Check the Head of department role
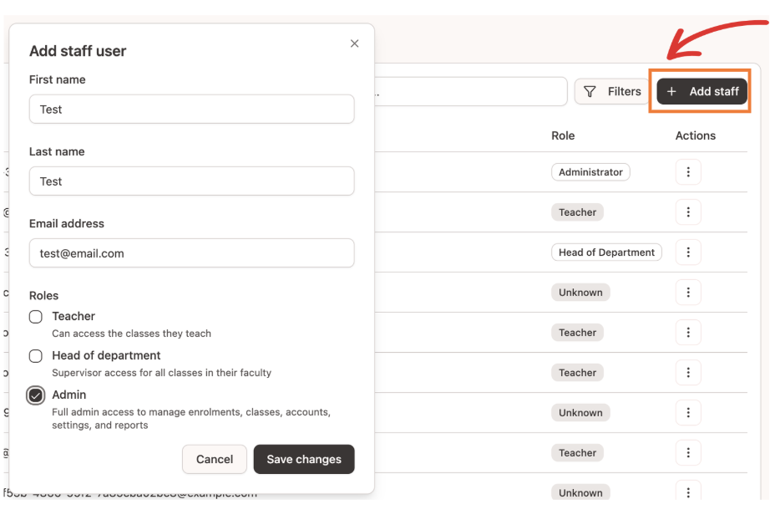This screenshot has width=775, height=525. tap(36, 356)
